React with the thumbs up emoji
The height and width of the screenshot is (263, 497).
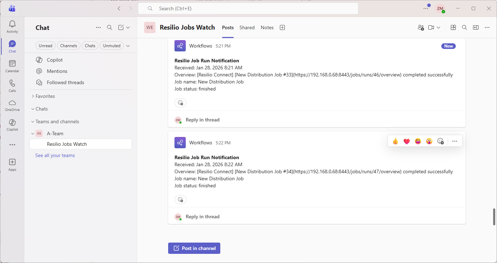(395, 141)
